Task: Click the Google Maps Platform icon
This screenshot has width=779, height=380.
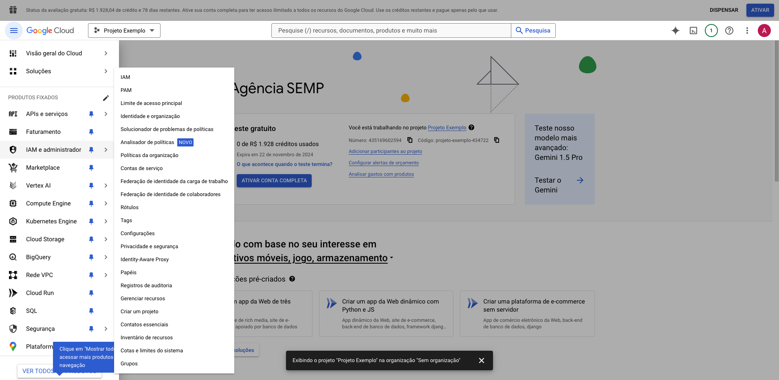Action: pos(13,347)
